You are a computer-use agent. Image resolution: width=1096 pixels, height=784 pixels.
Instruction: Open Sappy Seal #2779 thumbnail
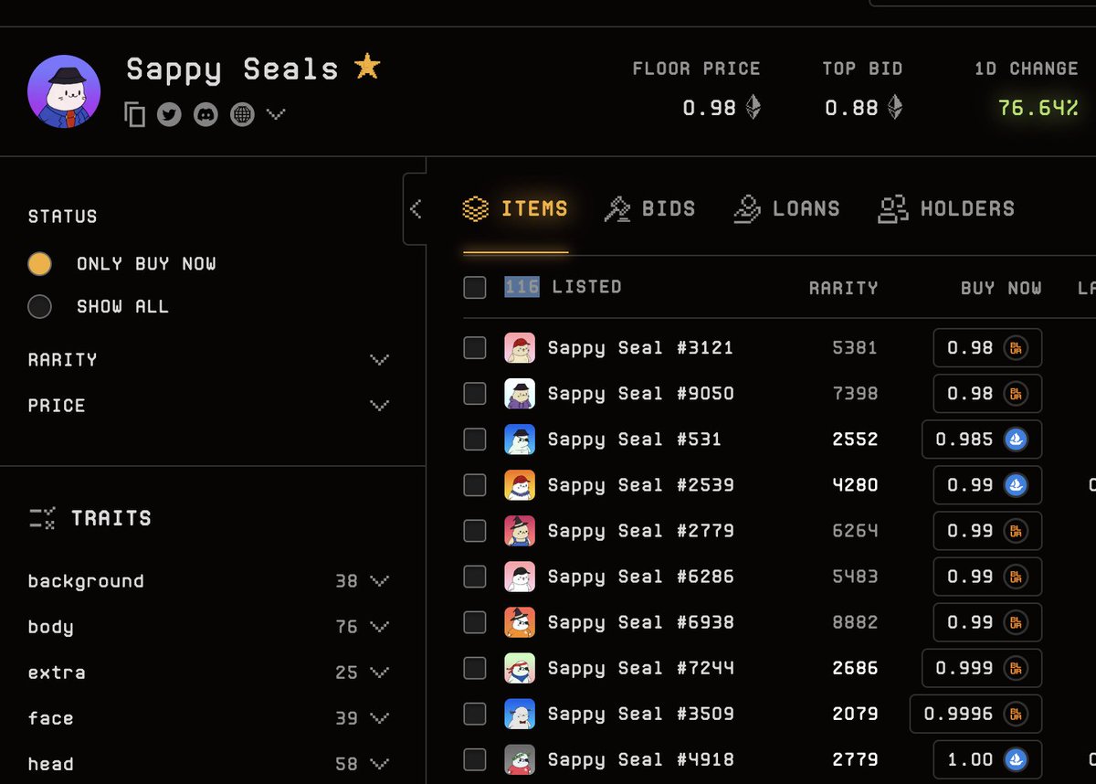point(520,531)
